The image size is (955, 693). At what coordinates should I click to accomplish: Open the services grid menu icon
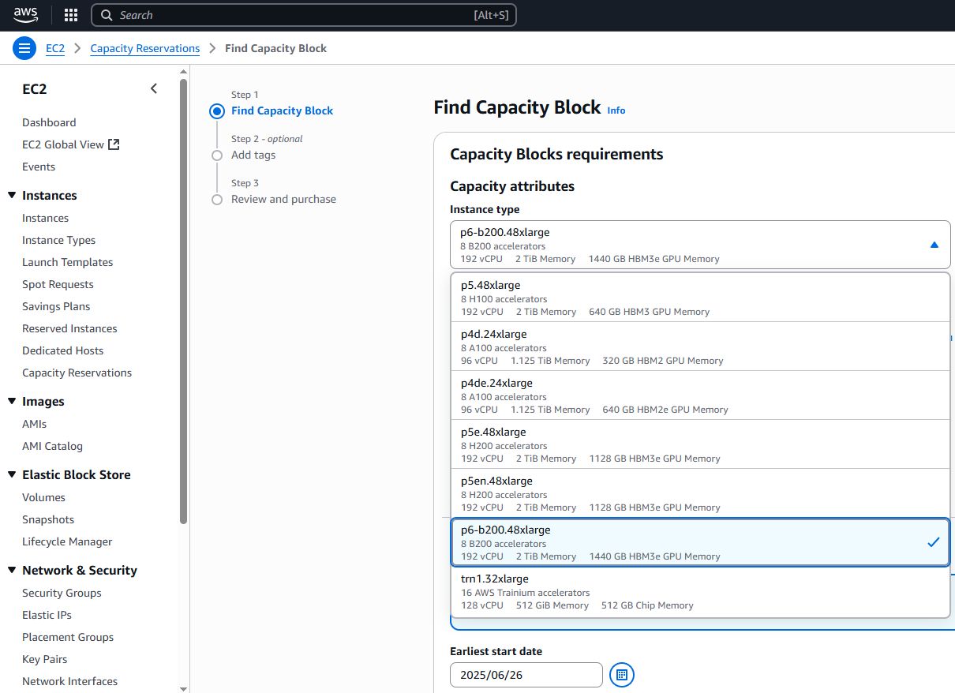pyautogui.click(x=70, y=15)
